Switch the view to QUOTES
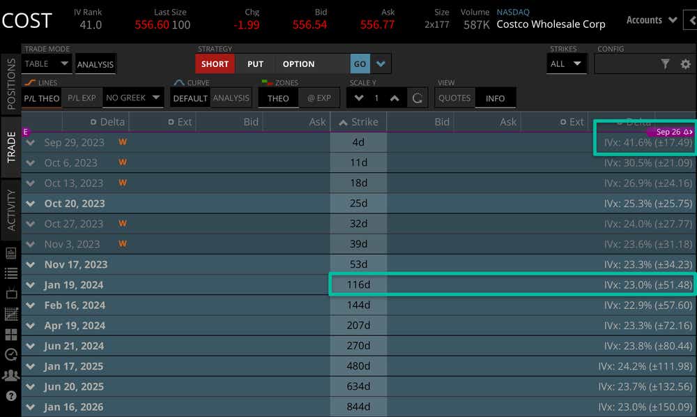The width and height of the screenshot is (697, 417). click(454, 98)
